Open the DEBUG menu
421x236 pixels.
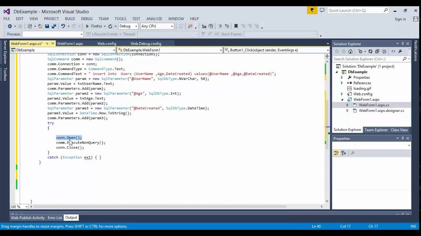click(87, 19)
